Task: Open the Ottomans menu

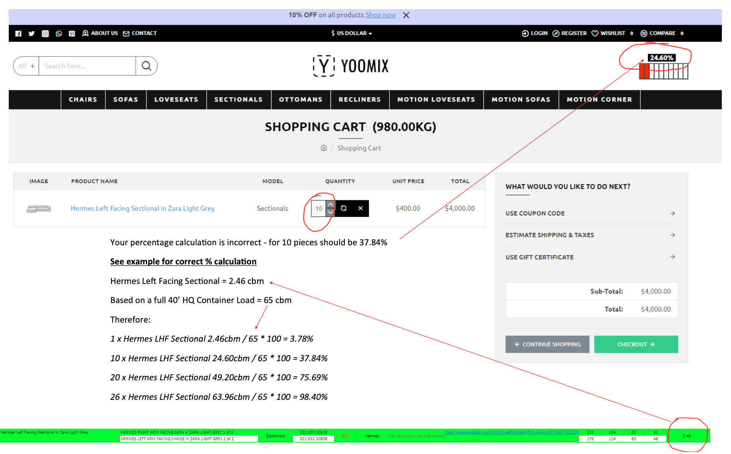Action: tap(301, 100)
